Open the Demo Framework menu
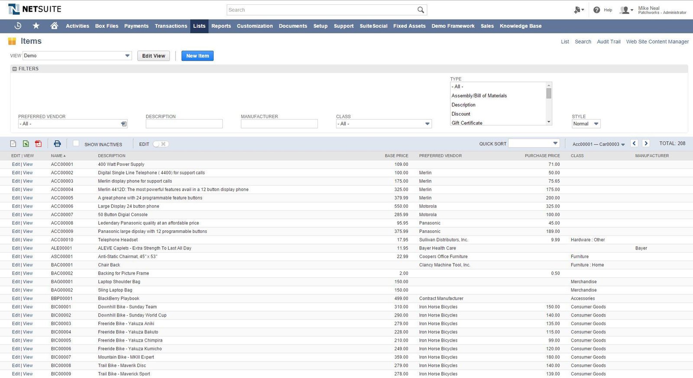The image size is (693, 378). (453, 26)
